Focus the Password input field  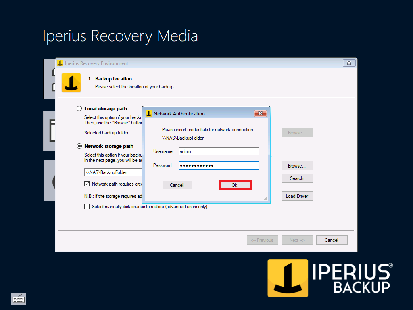(219, 165)
